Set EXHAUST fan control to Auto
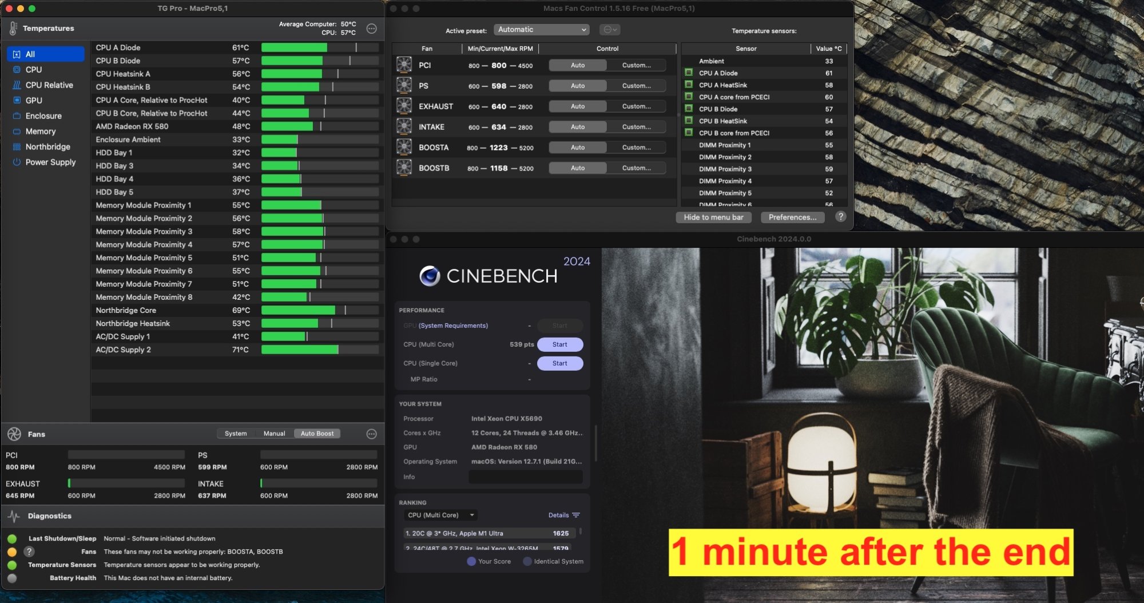1144x603 pixels. [578, 106]
